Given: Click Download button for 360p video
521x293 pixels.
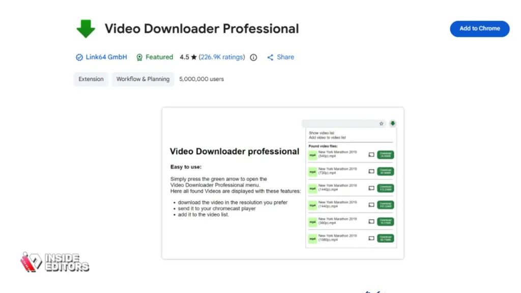Looking at the screenshot, I should pyautogui.click(x=386, y=222).
